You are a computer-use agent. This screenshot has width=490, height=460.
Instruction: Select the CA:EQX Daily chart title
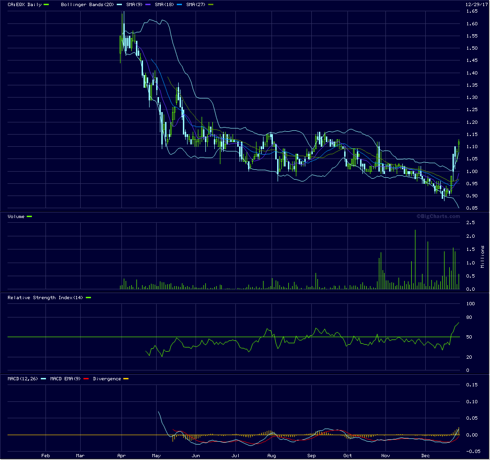(24, 4)
